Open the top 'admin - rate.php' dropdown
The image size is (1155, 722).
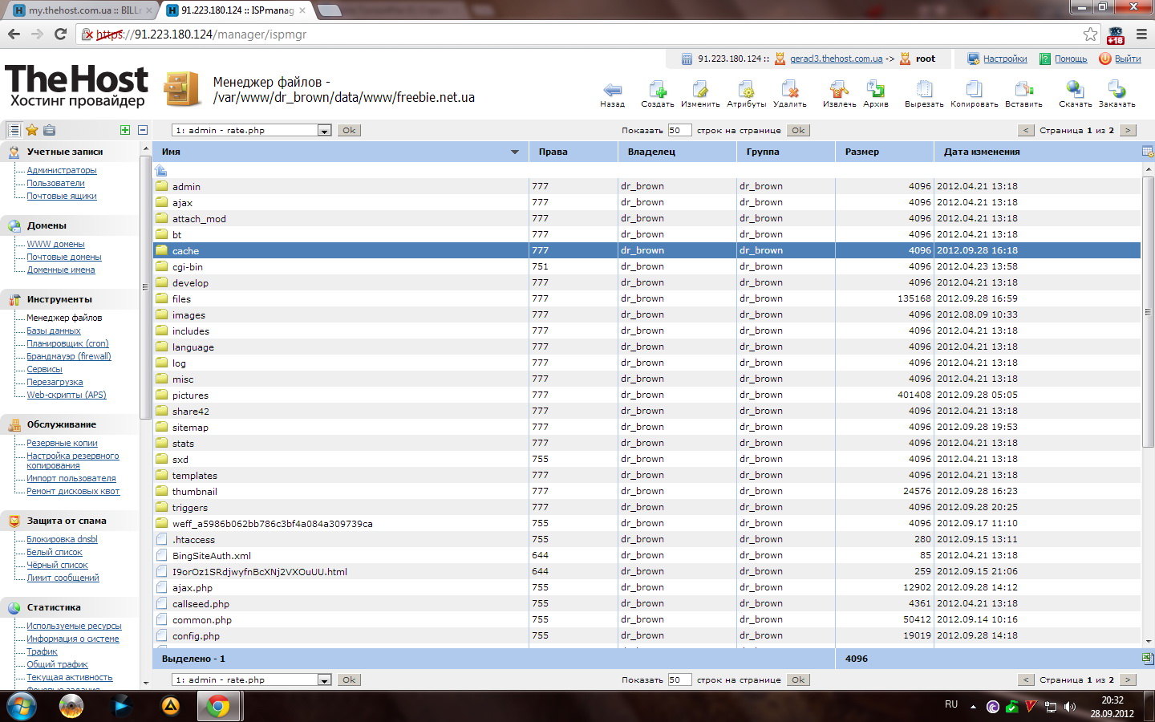point(324,131)
